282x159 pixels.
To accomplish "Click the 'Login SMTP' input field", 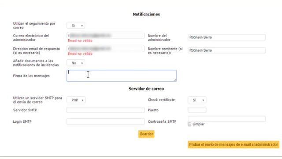I will point(105,121).
